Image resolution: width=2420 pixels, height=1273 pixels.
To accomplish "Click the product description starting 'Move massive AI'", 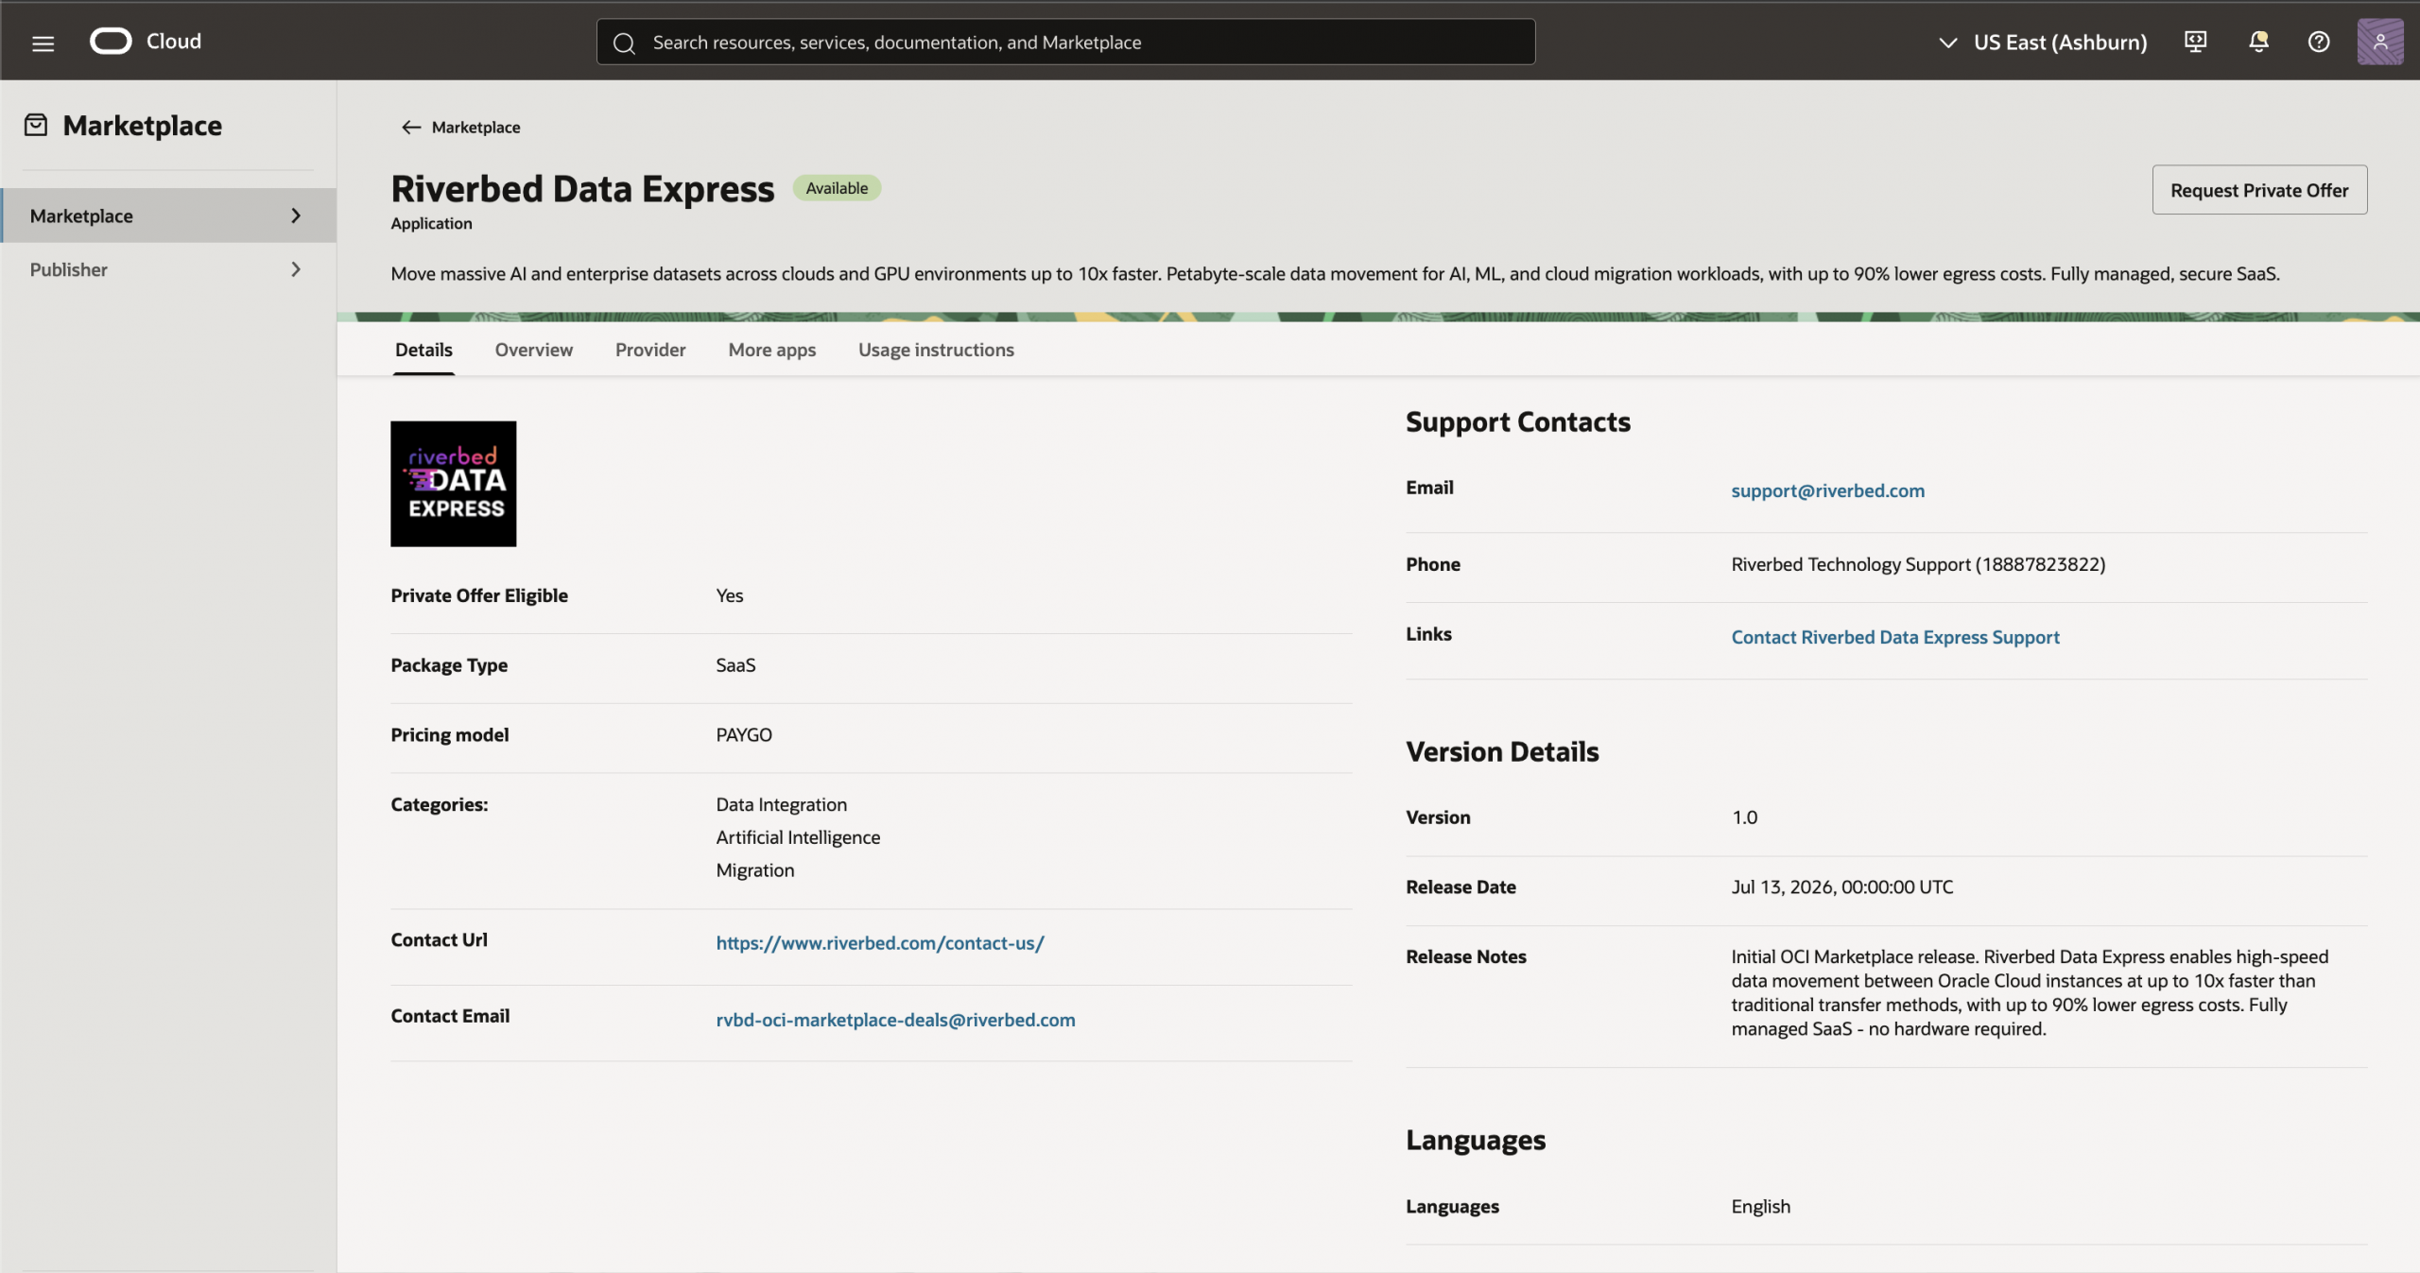I will pos(1335,274).
